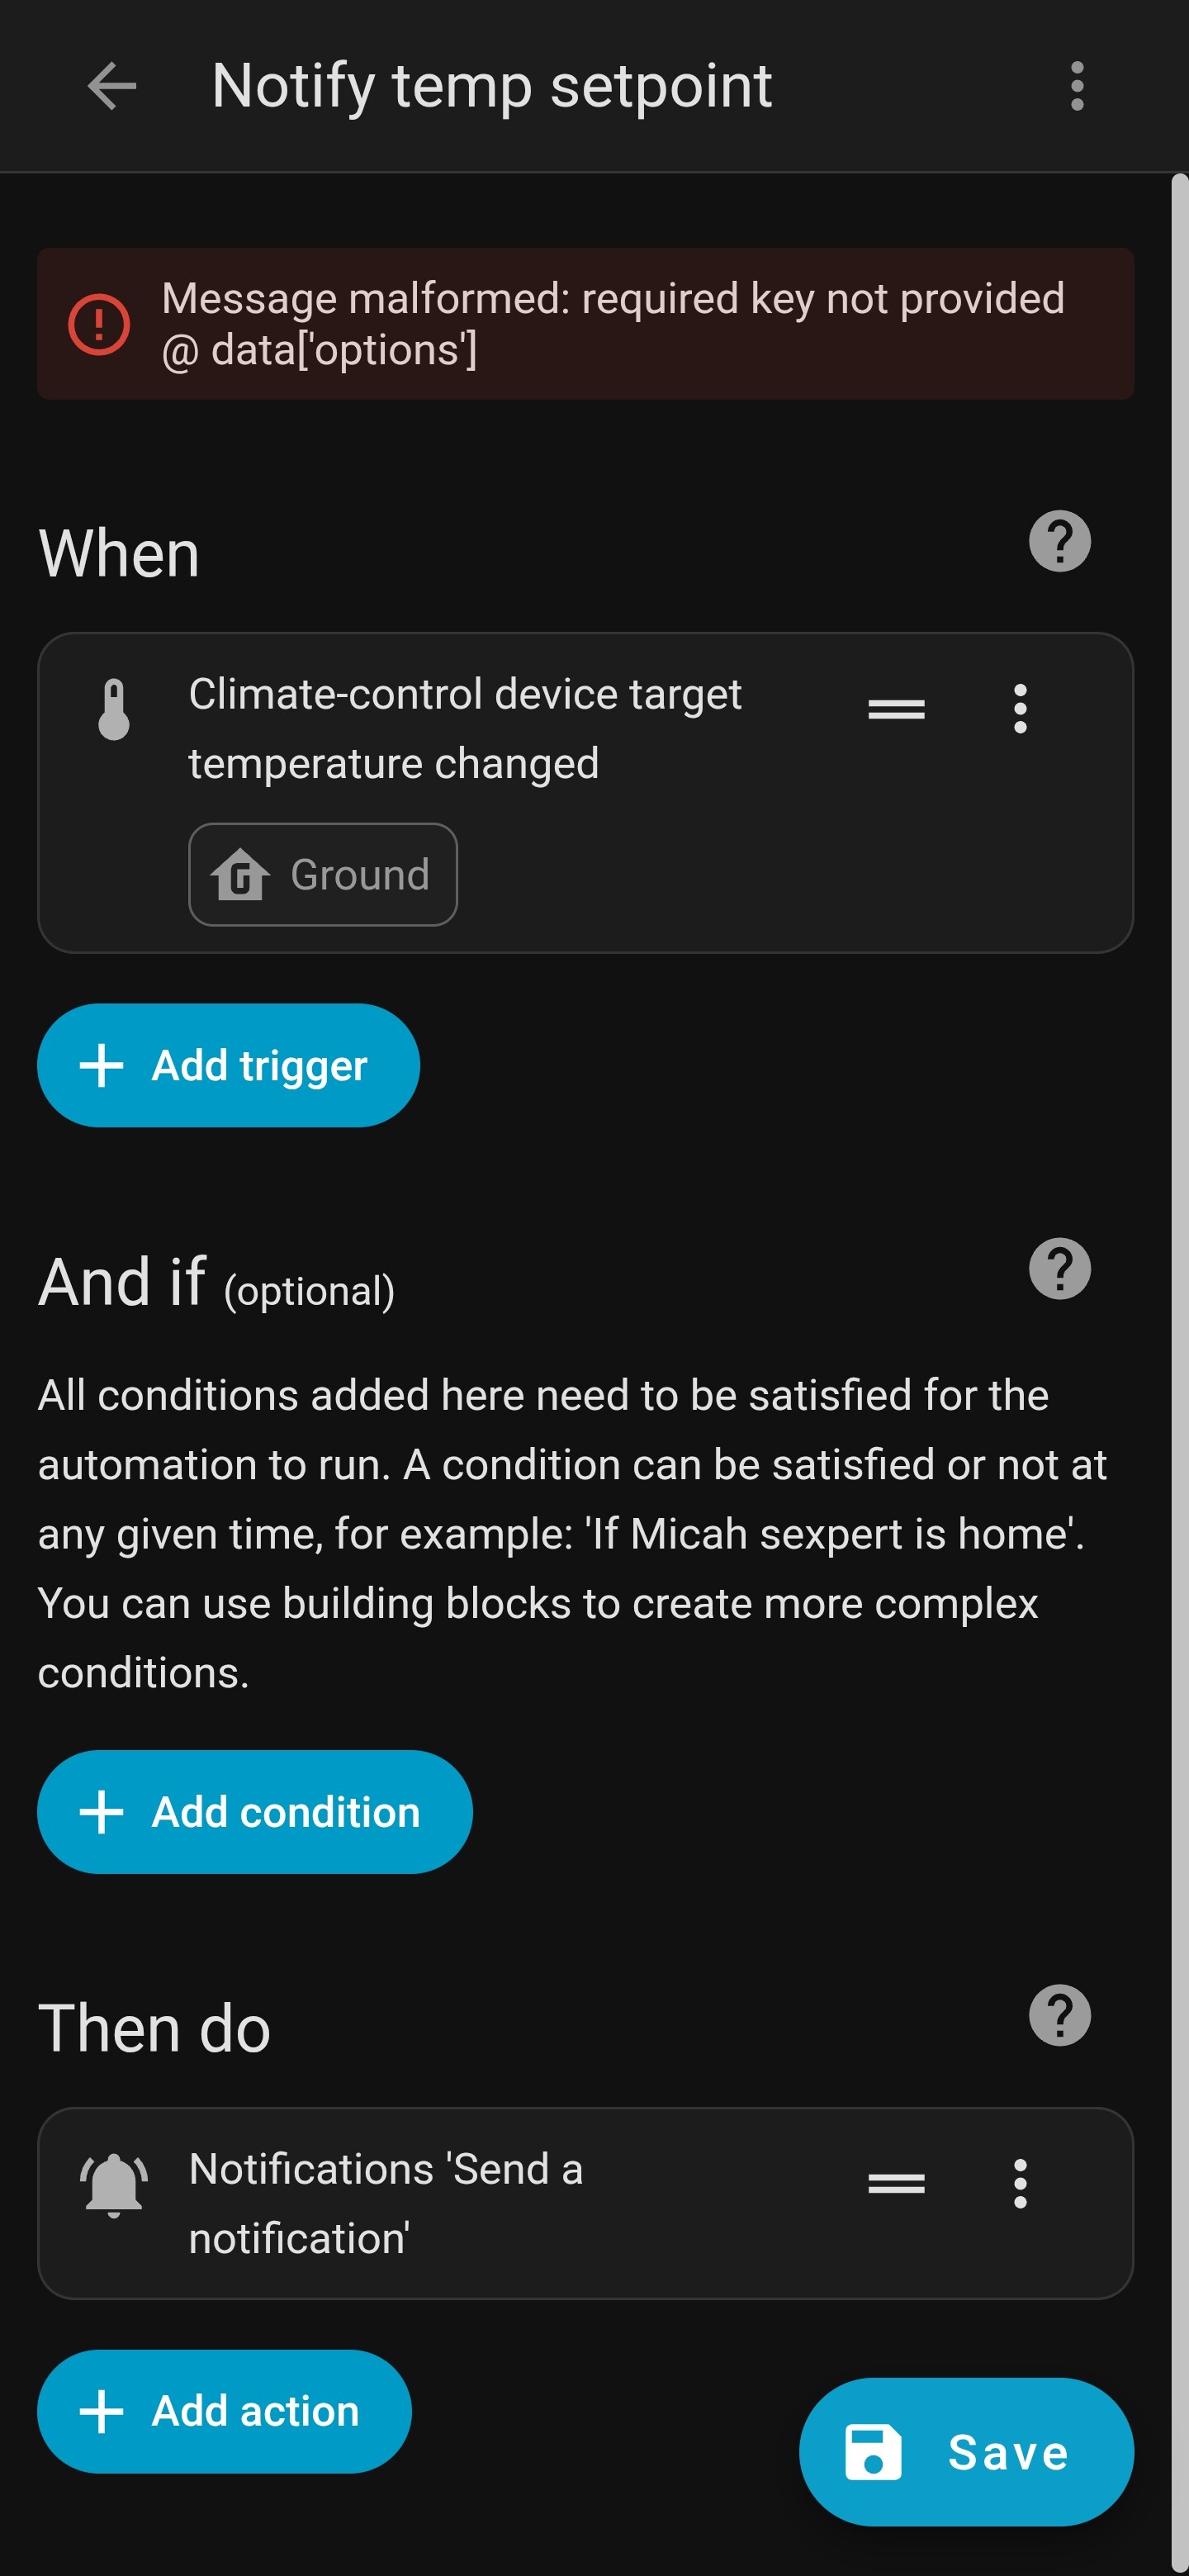
Task: Click the Add action button
Action: (x=224, y=2410)
